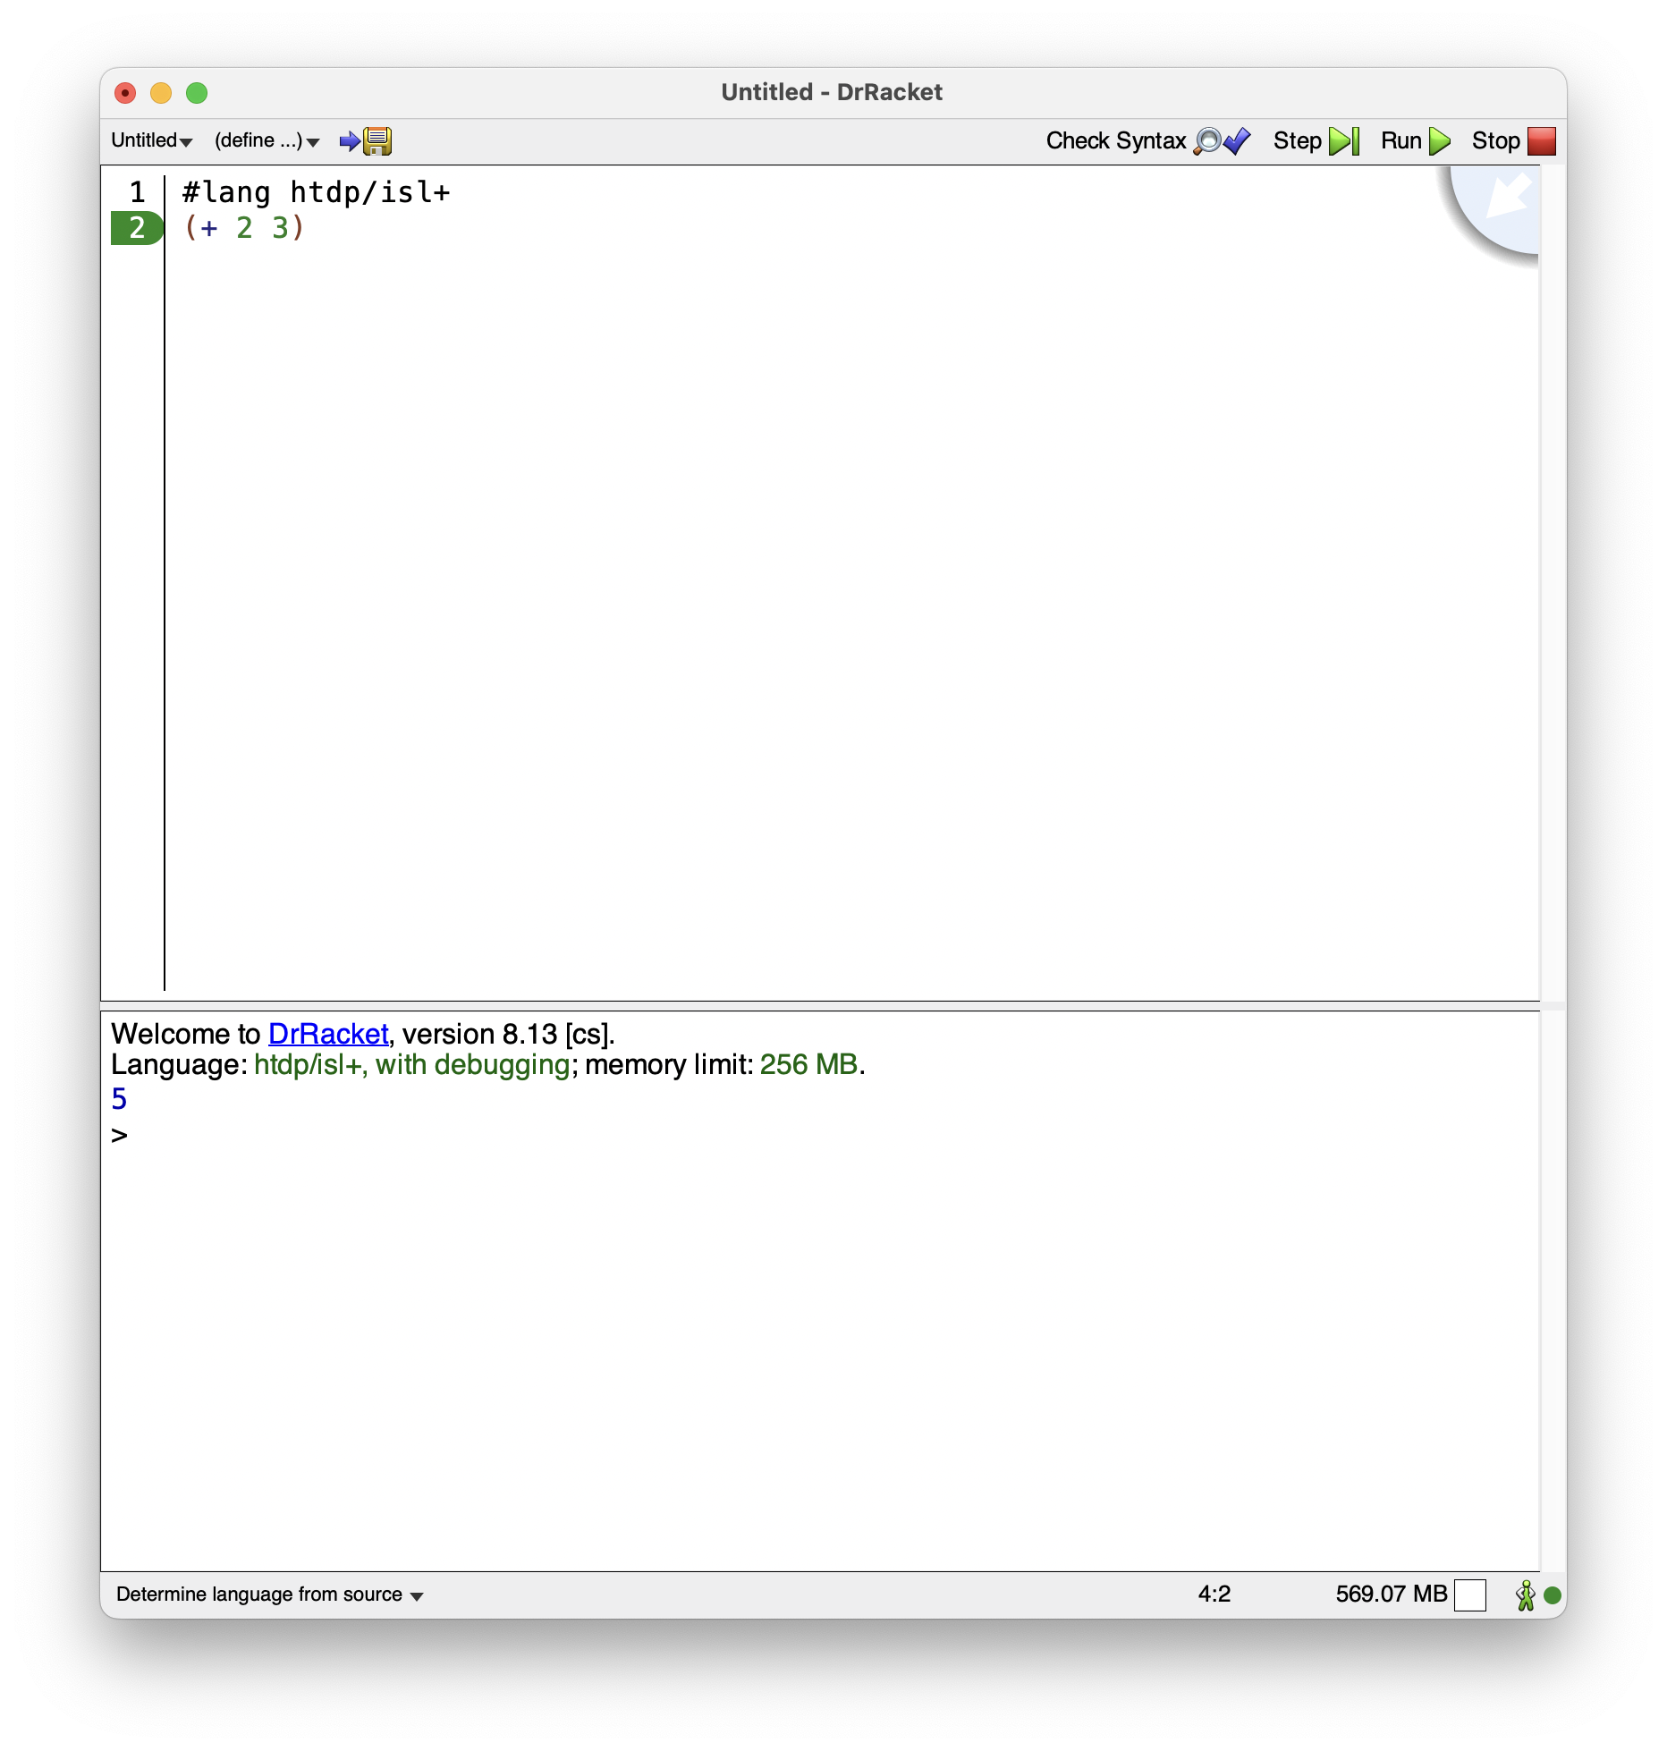
Task: Close the DrRacket window with the red button
Action: [125, 93]
